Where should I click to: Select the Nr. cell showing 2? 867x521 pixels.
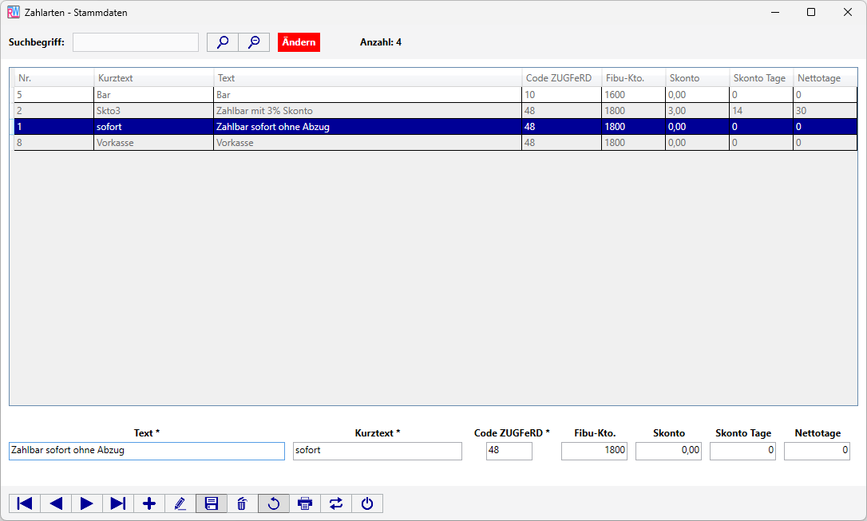pos(54,110)
